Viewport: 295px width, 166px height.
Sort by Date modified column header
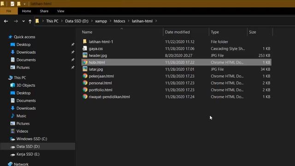click(177, 32)
